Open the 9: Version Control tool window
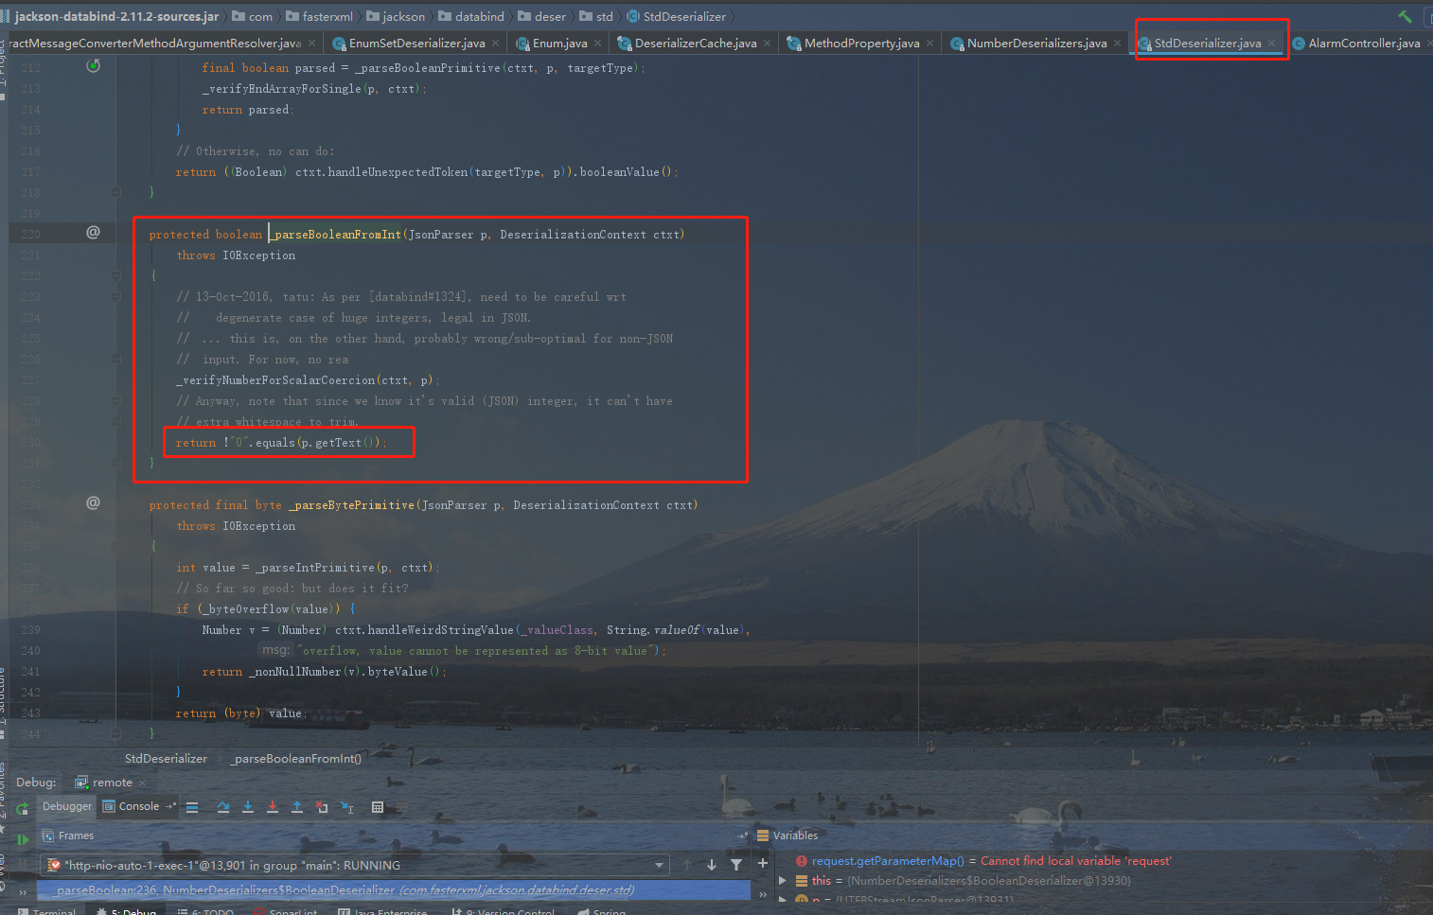This screenshot has width=1433, height=915. click(x=504, y=911)
